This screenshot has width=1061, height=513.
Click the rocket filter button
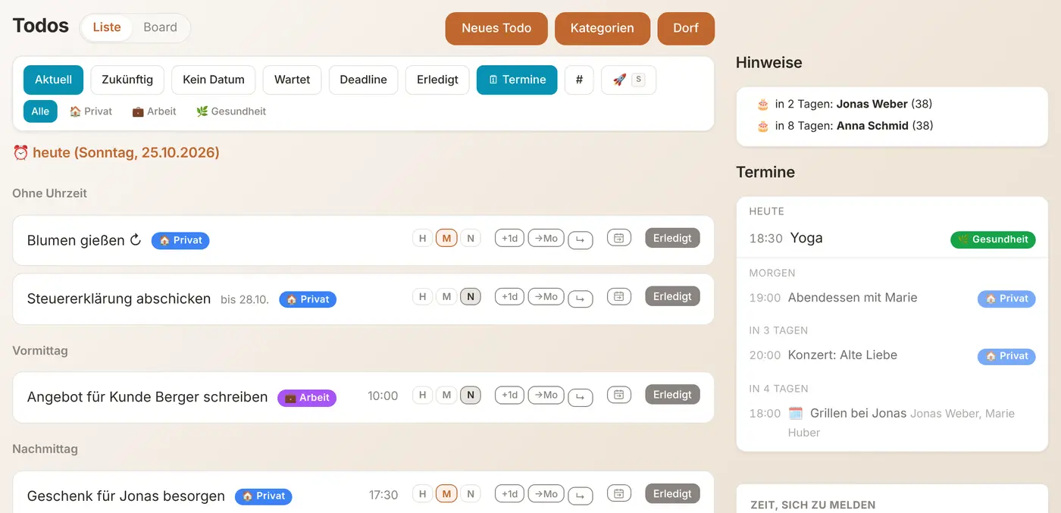point(628,80)
